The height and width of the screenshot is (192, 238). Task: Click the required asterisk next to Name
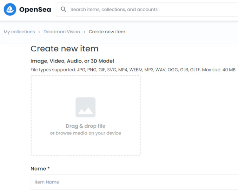tap(49, 169)
